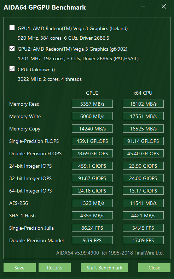Uncheck the GPU2 gfx902 checkbox

coord(12,49)
